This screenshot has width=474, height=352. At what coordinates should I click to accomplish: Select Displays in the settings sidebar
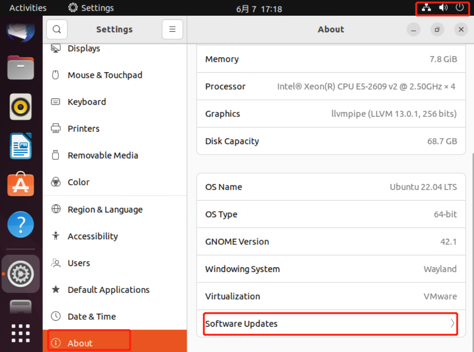[84, 49]
